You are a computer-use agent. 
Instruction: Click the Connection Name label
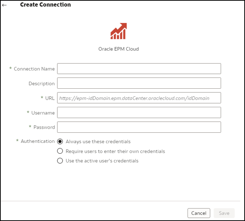(x=34, y=69)
